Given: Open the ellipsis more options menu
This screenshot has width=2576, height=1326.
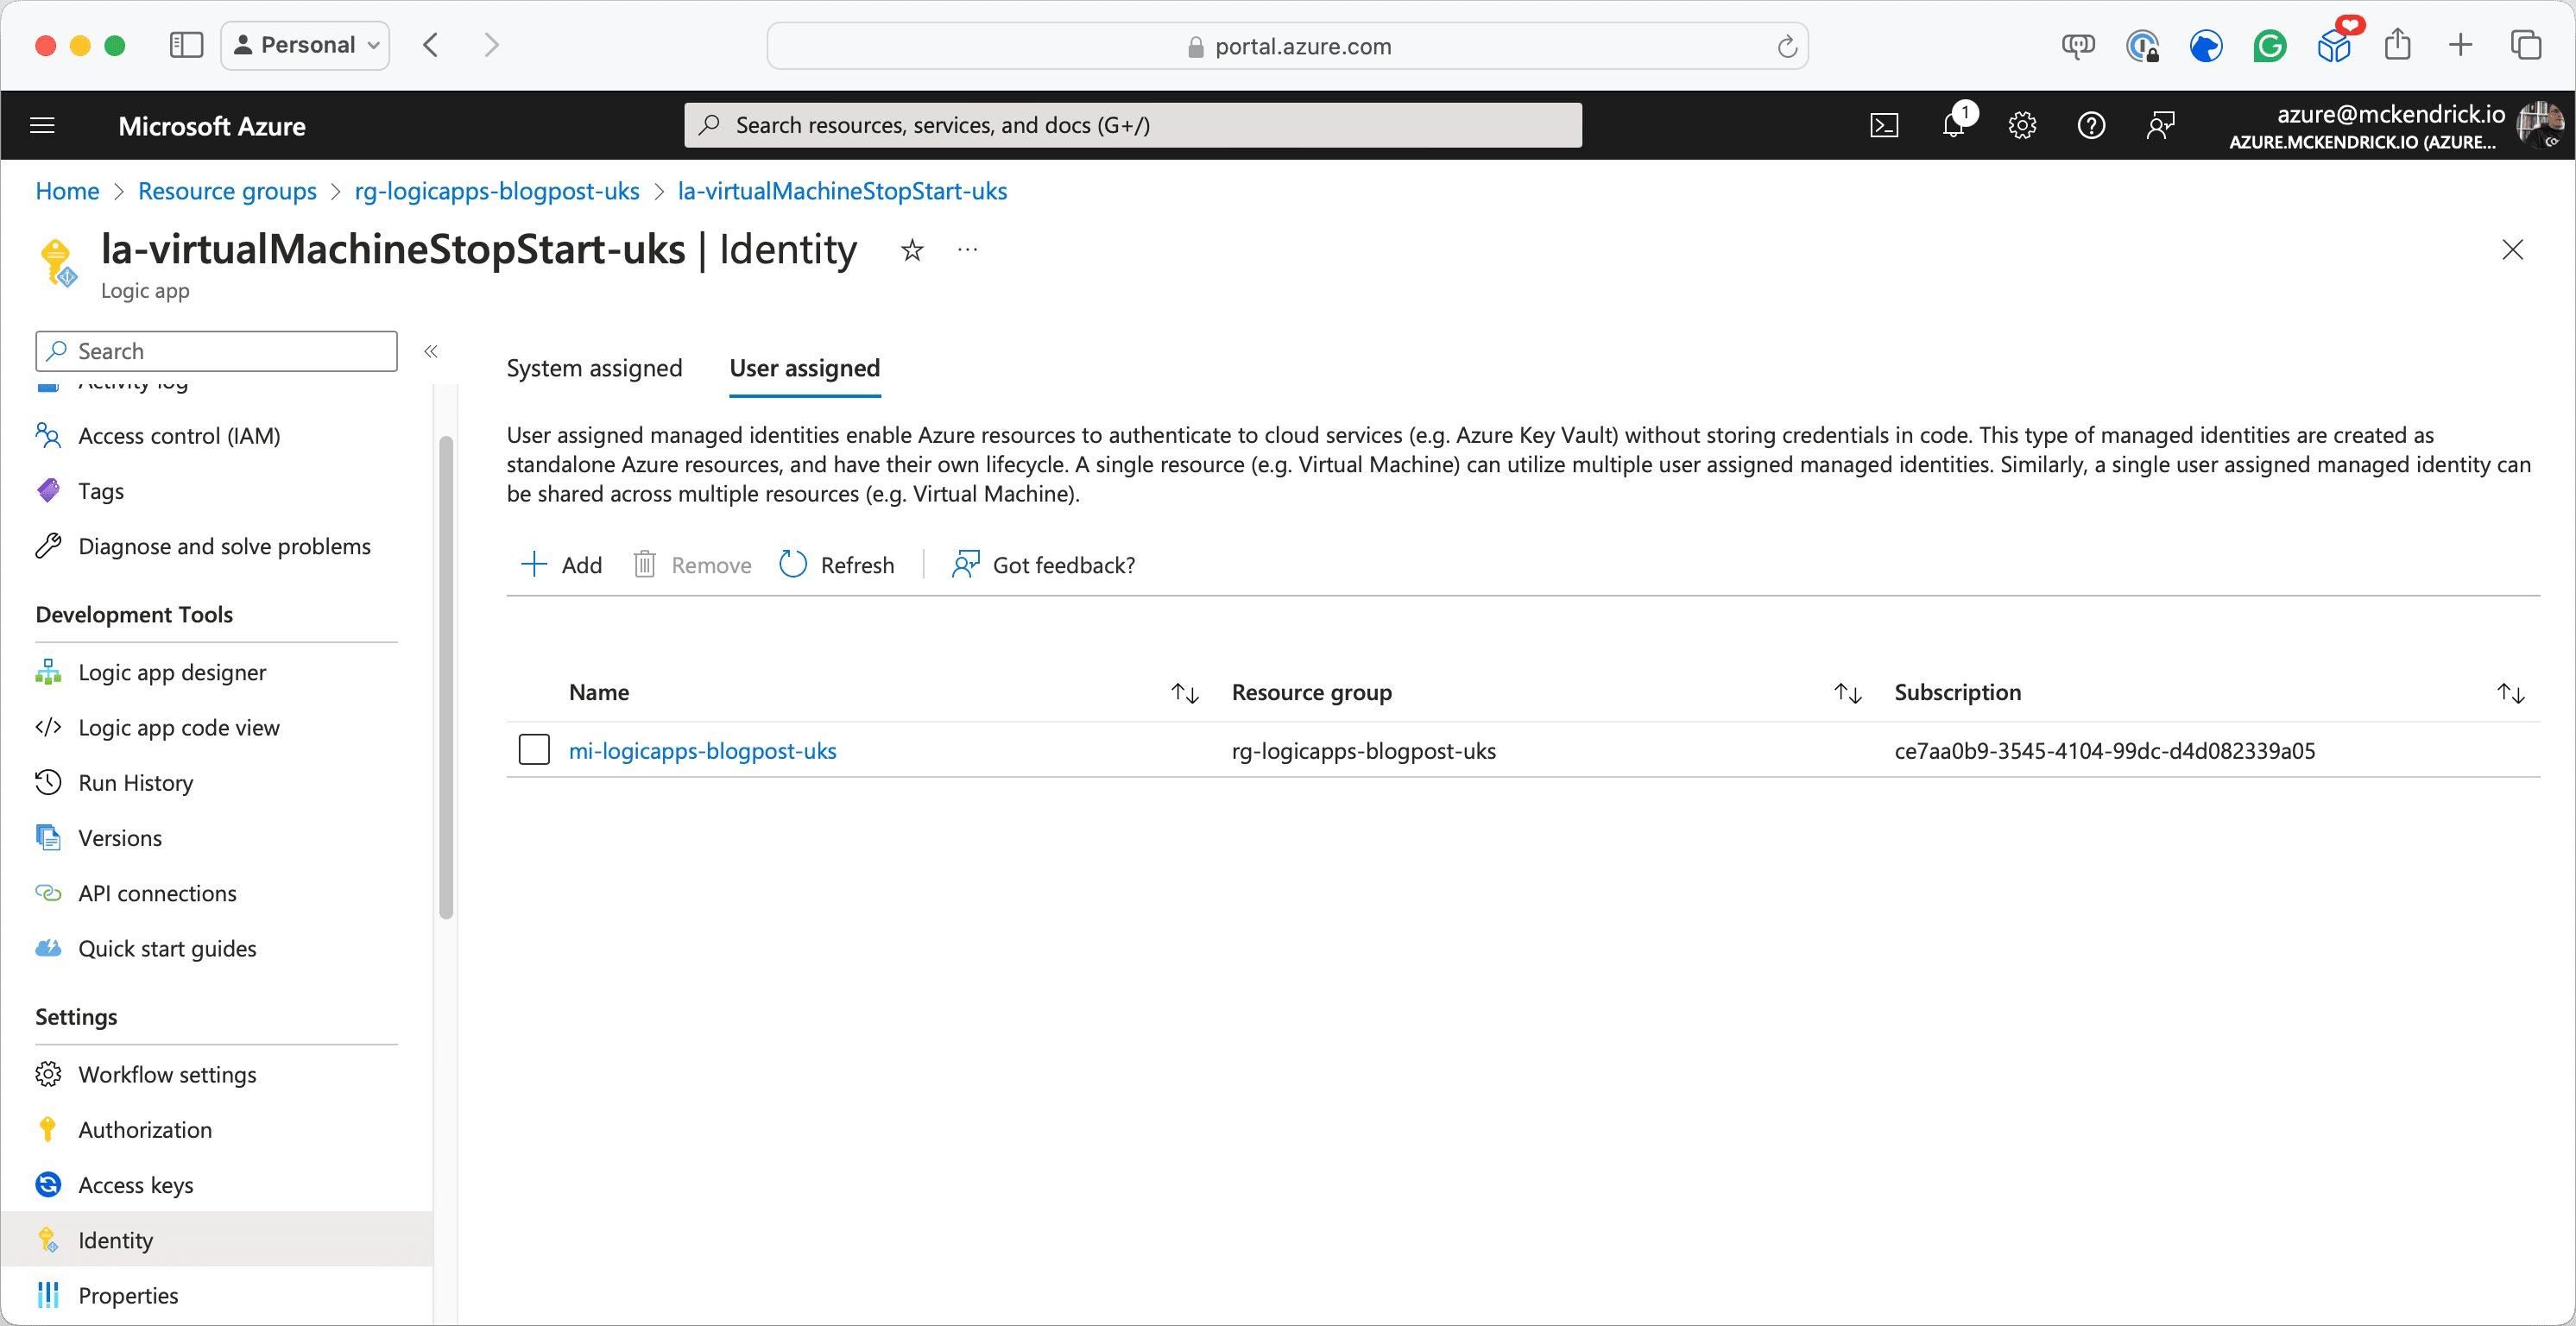Looking at the screenshot, I should pos(967,250).
